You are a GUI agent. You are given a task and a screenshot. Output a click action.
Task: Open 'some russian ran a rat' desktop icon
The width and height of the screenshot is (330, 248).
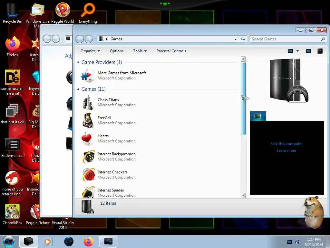(13, 82)
